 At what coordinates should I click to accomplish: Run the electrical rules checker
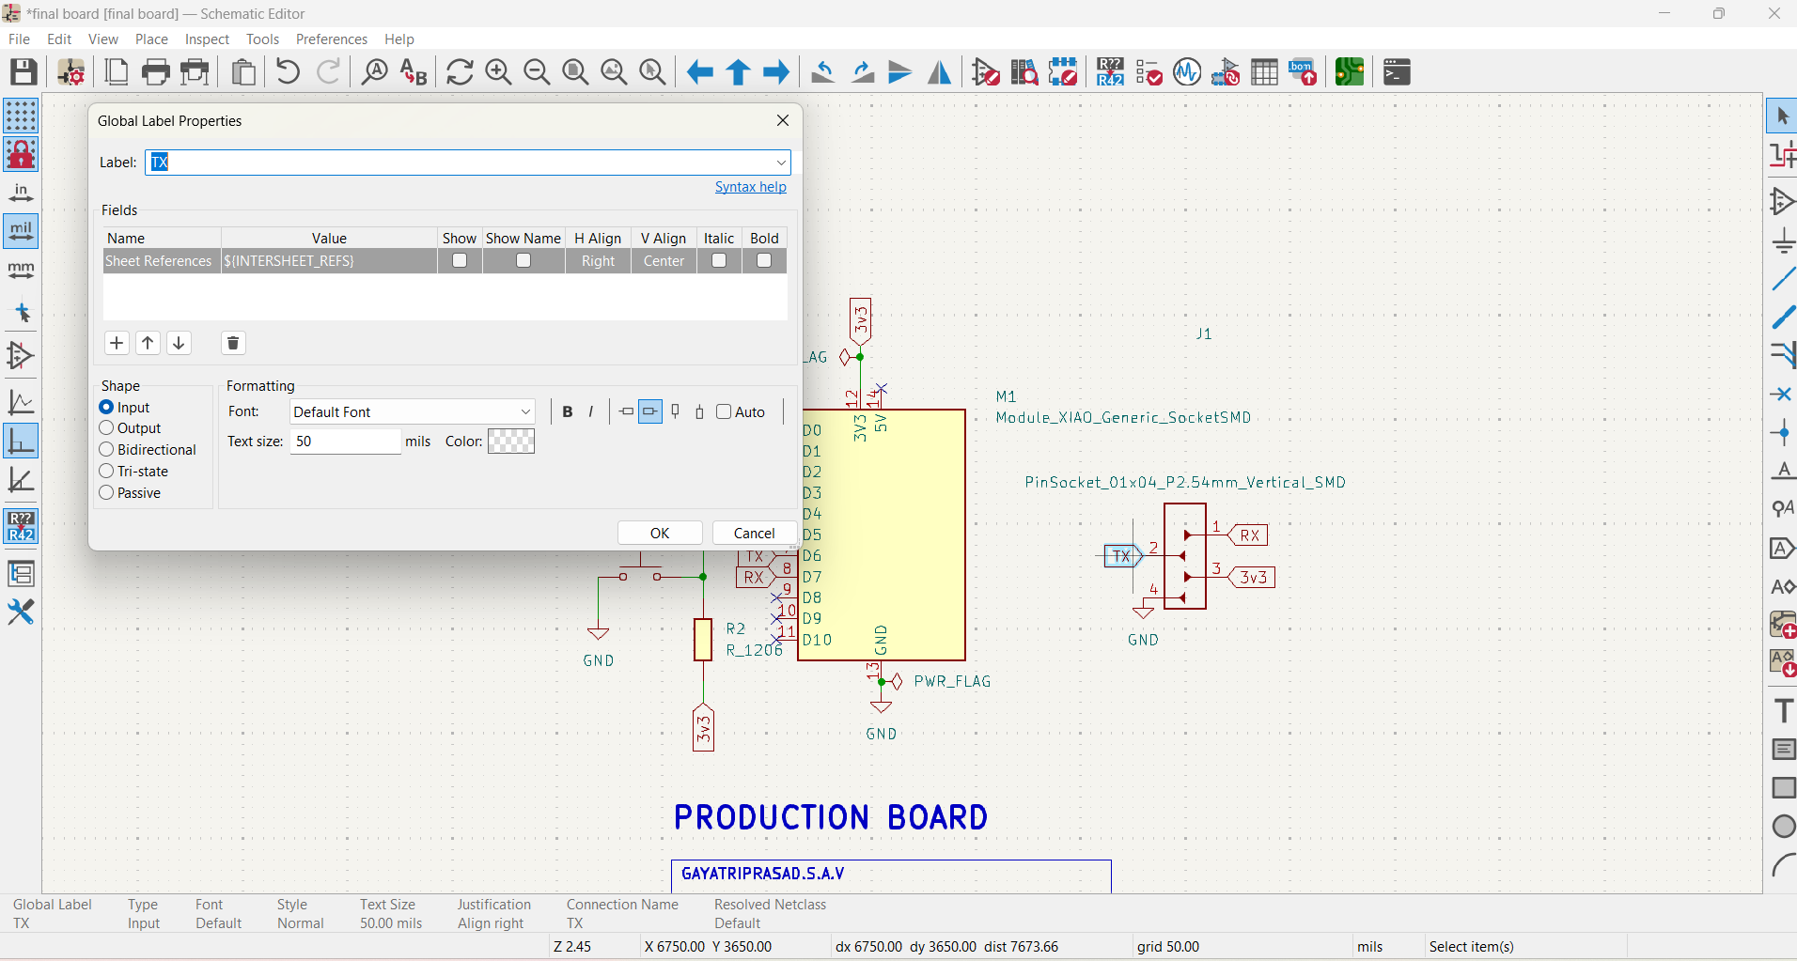pos(1149,71)
